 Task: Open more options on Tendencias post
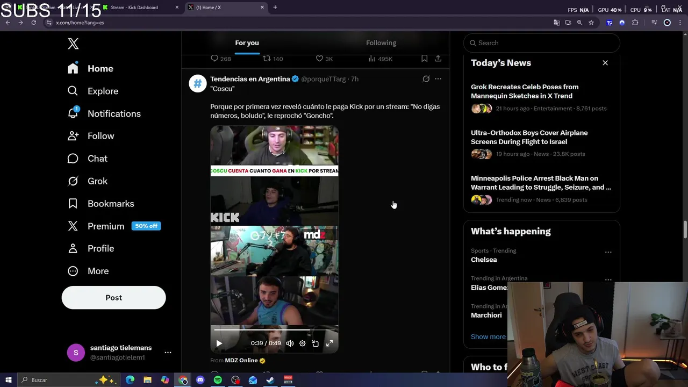438,79
